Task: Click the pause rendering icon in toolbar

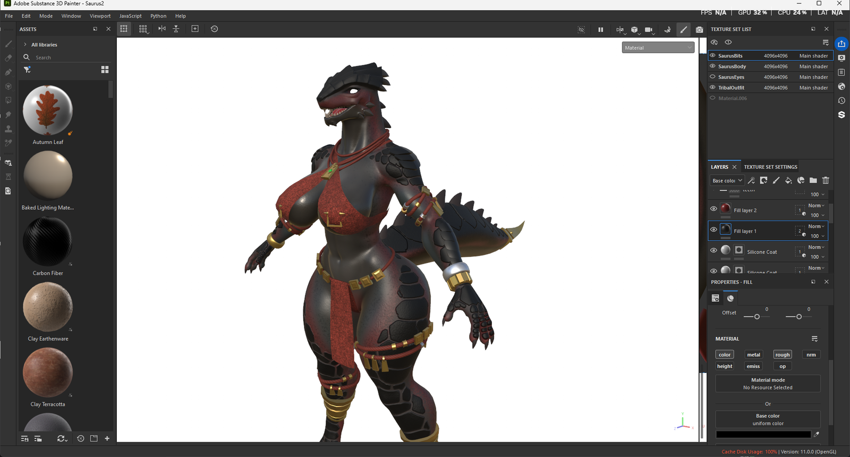Action: [600, 30]
